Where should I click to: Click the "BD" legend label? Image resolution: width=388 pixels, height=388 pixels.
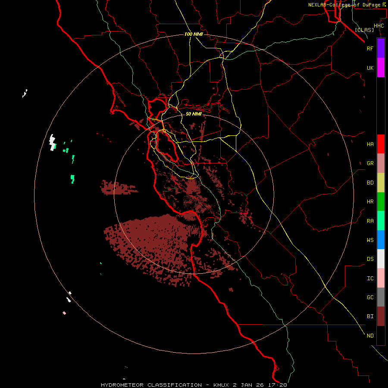pyautogui.click(x=370, y=183)
